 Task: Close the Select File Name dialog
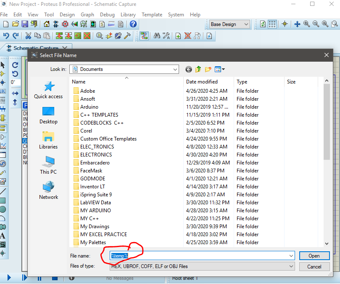click(x=326, y=55)
